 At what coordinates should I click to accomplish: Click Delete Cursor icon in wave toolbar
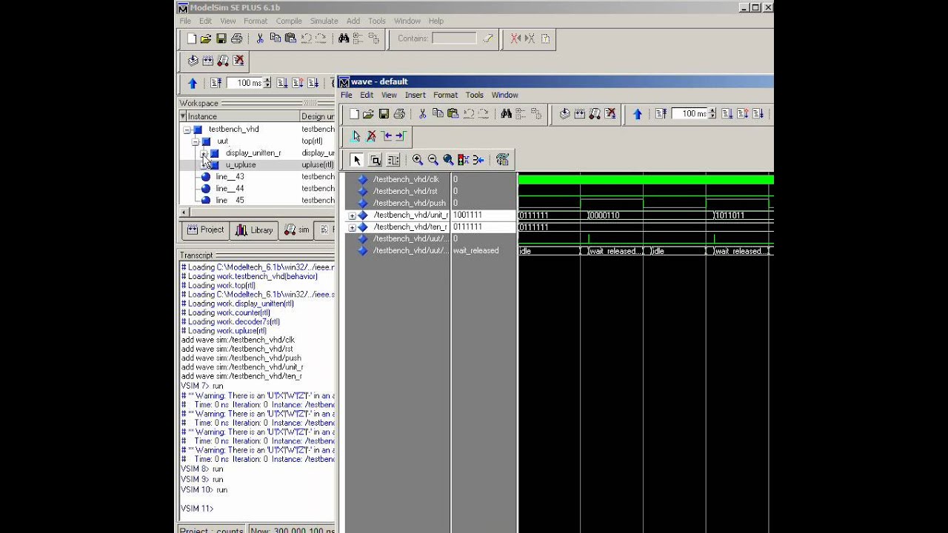click(x=371, y=136)
